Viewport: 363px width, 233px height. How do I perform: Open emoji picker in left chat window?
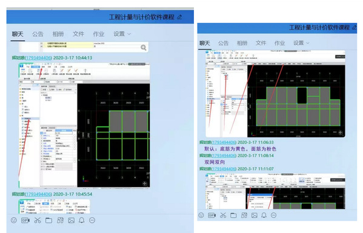point(14,220)
